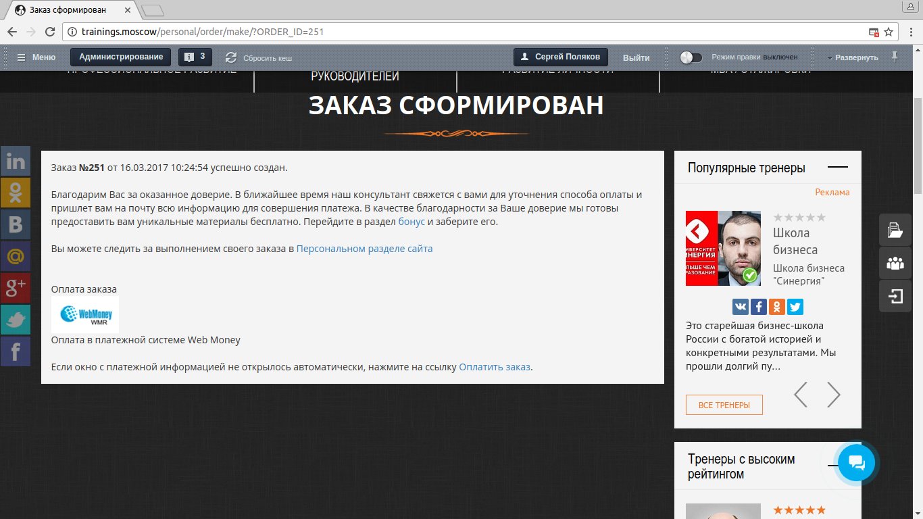Open Персональном разделе сайта link
Screen dimensions: 923x519
tap(364, 249)
